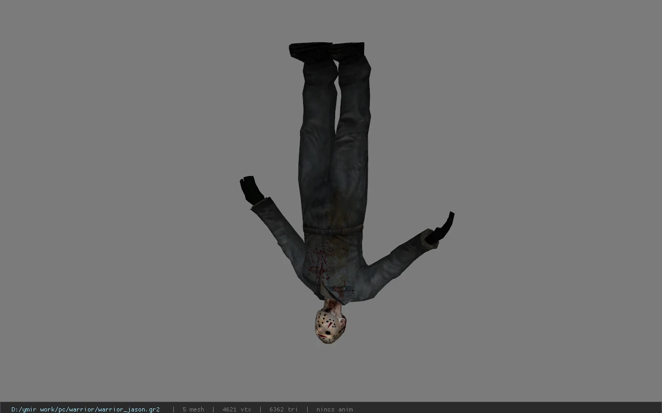Click the "4621 vtx" vertex count
The image size is (662, 413).
237,409
